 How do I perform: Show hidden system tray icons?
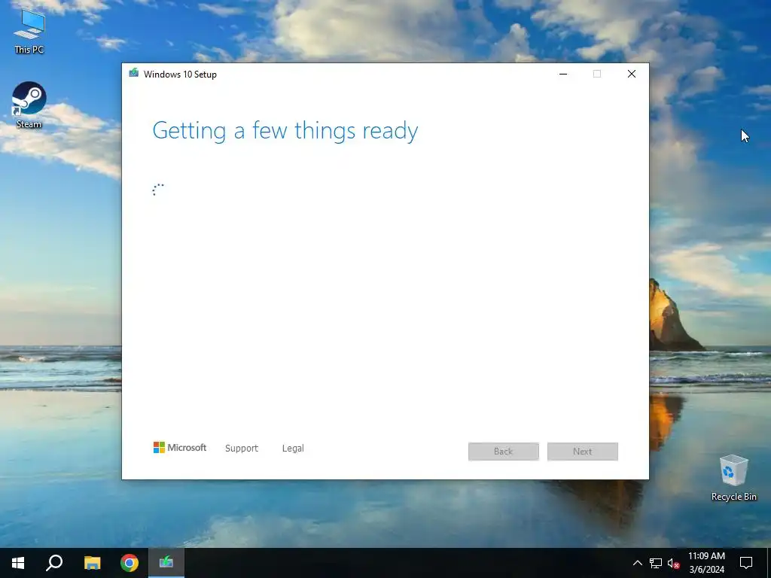pyautogui.click(x=637, y=563)
